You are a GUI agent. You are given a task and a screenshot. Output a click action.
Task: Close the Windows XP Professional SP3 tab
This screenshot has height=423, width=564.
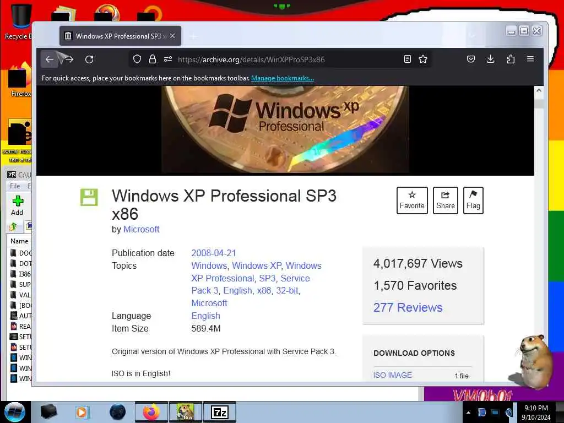[172, 36]
